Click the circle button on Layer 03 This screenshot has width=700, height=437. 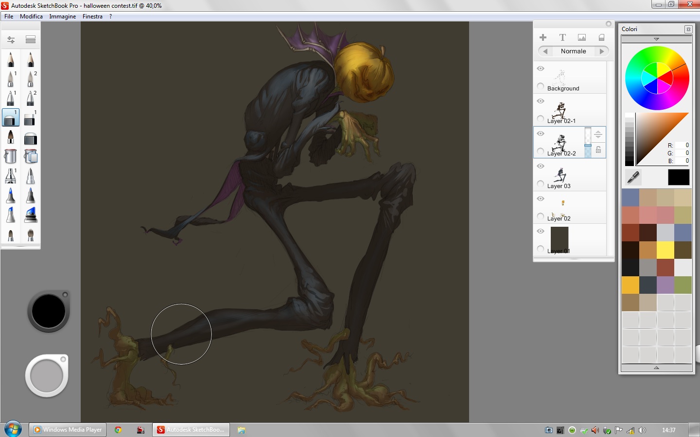[x=541, y=184]
